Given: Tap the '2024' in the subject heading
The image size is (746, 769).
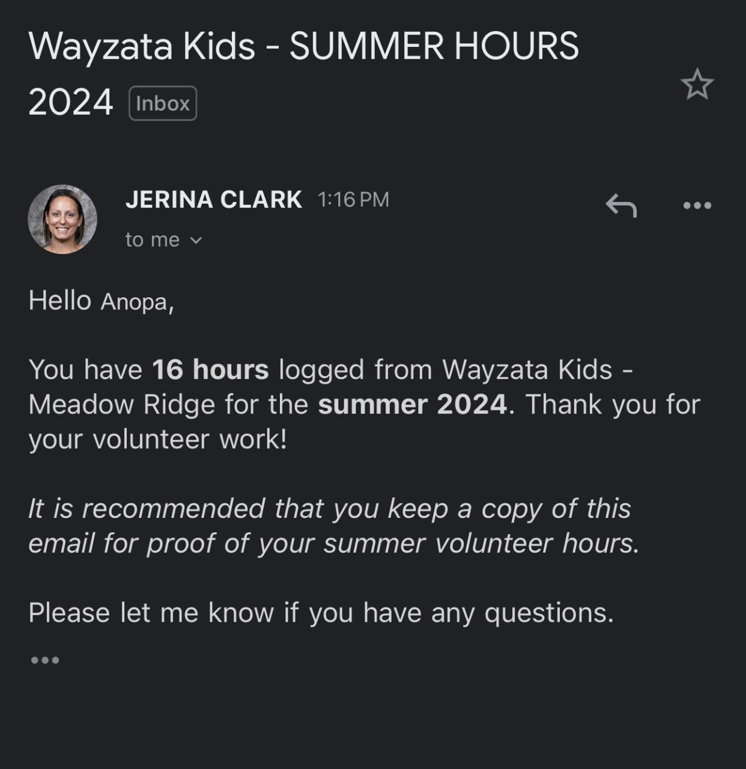Looking at the screenshot, I should [x=70, y=102].
